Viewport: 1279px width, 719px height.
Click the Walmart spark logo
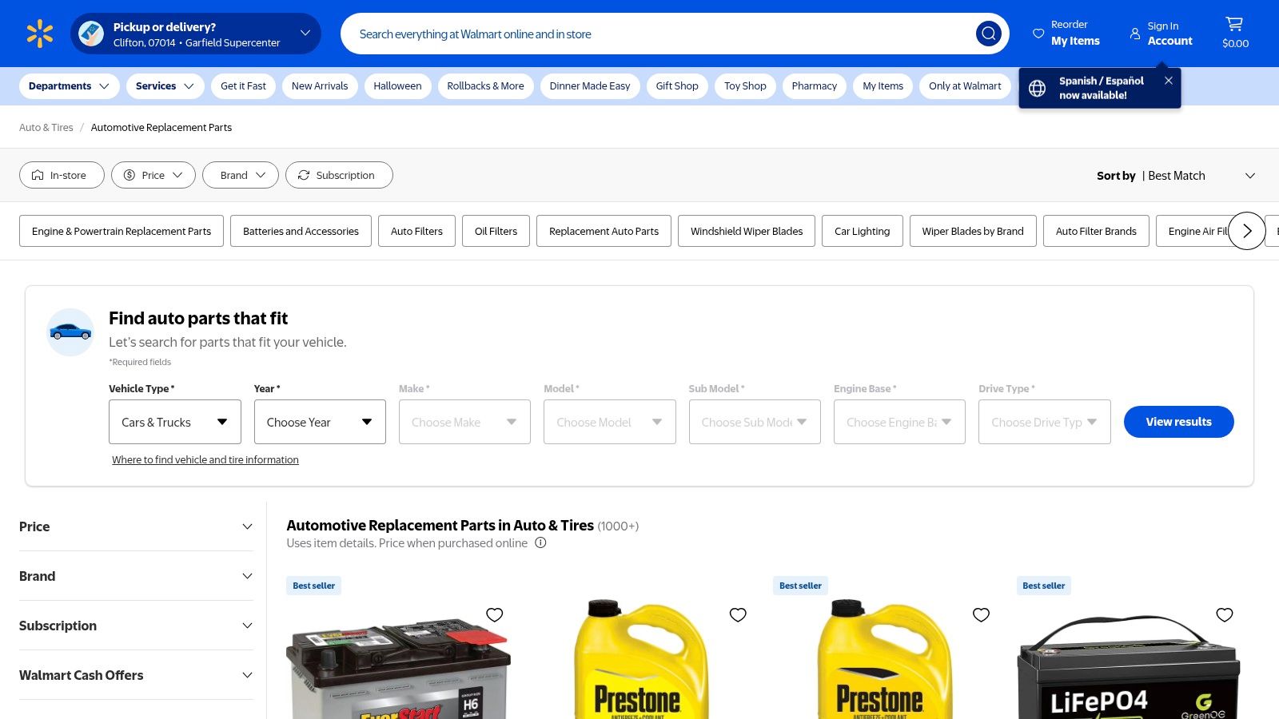click(40, 34)
